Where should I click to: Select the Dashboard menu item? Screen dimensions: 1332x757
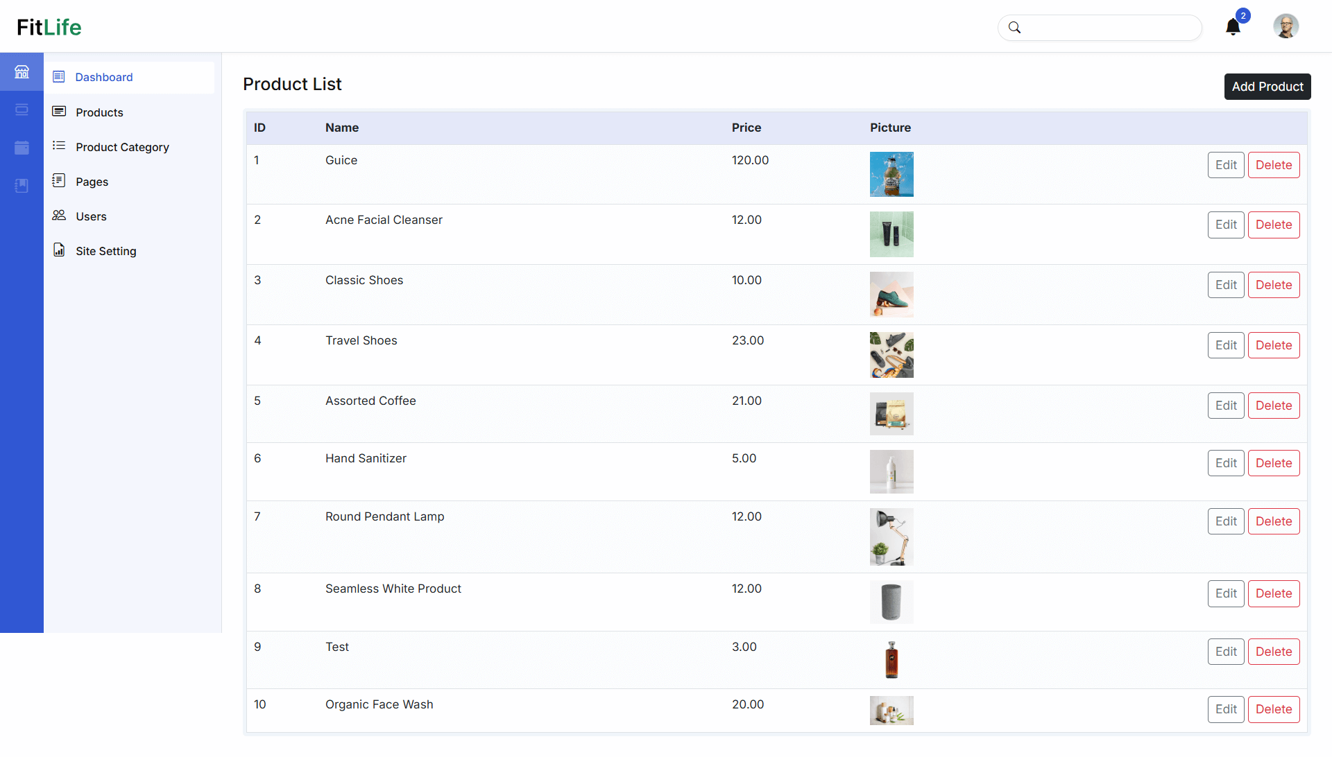click(104, 77)
